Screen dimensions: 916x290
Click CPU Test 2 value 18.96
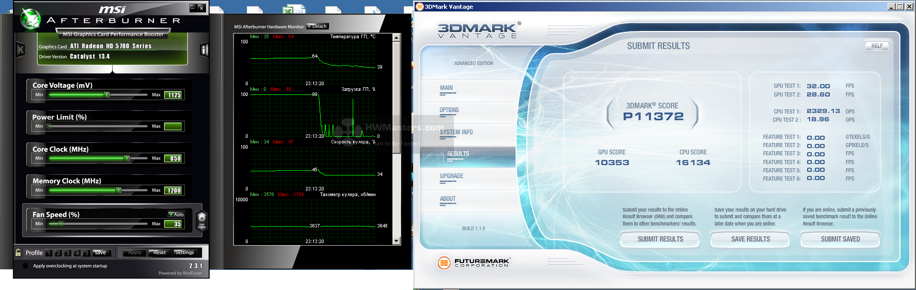(818, 120)
